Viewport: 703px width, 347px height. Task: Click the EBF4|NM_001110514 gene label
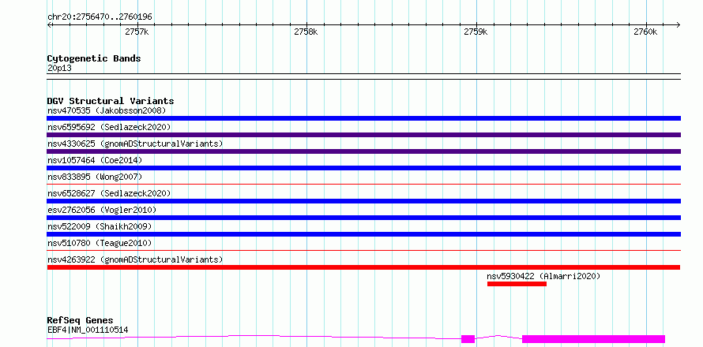click(88, 330)
